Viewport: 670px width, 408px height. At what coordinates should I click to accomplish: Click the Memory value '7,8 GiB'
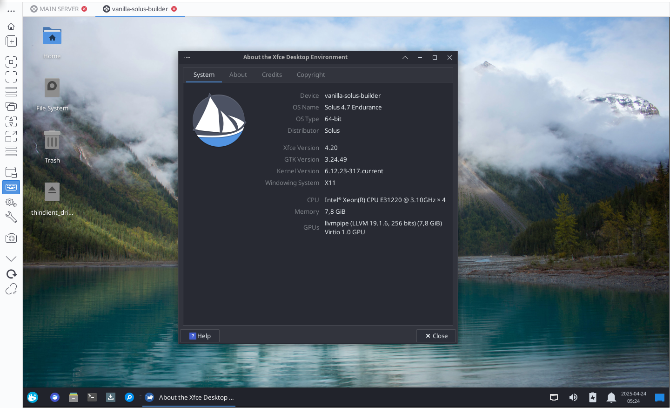coord(335,211)
